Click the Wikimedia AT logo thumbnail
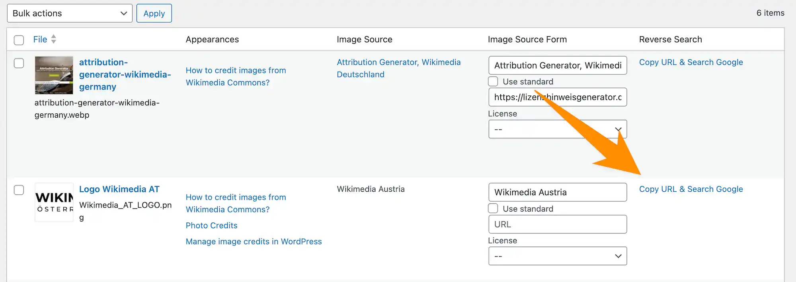The image size is (796, 282). pos(54,202)
